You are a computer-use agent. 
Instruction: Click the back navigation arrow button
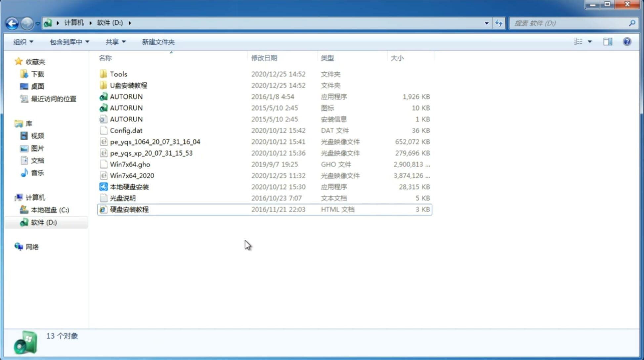pos(12,22)
